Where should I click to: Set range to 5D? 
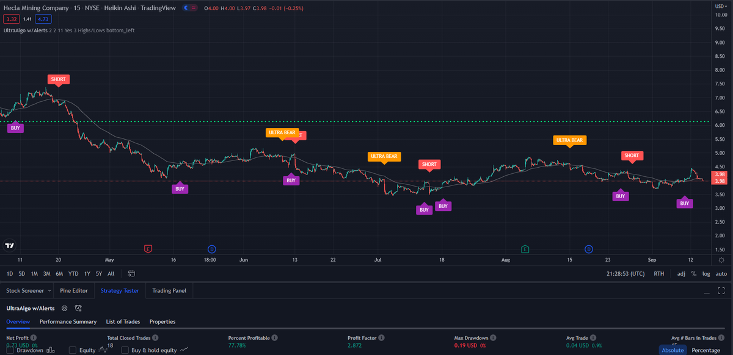coord(22,274)
